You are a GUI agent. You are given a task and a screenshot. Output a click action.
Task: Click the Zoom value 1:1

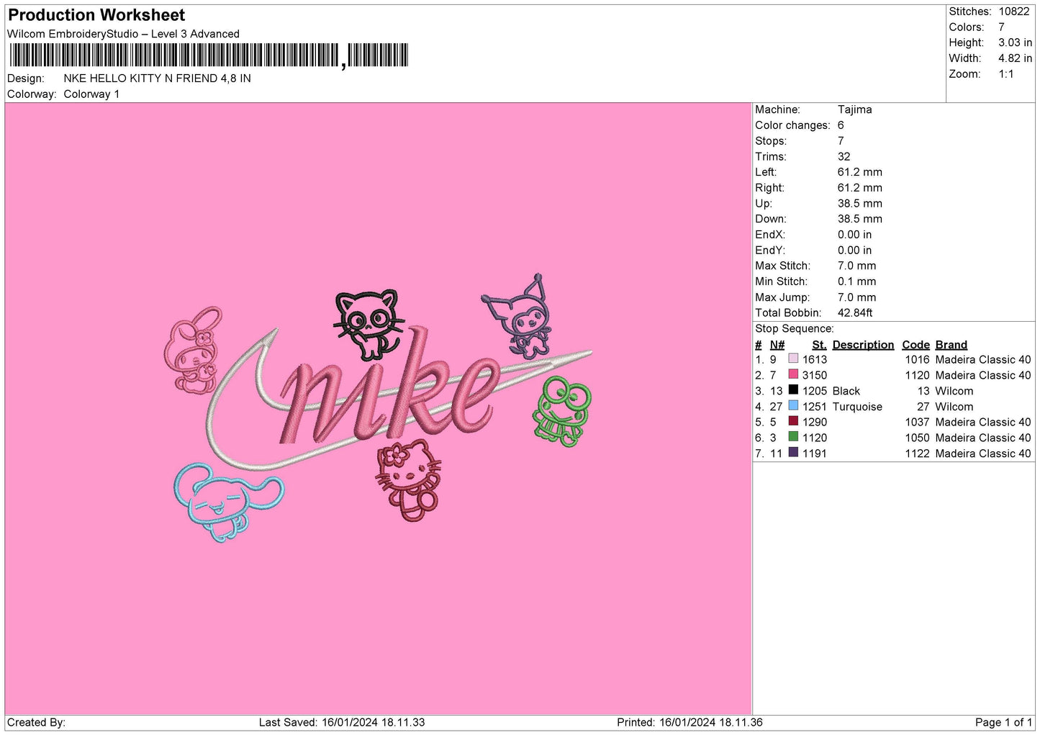1005,74
